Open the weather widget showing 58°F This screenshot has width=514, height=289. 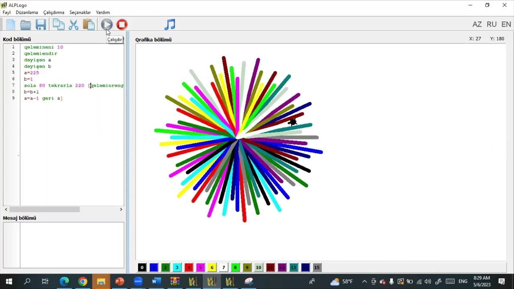[x=342, y=281]
